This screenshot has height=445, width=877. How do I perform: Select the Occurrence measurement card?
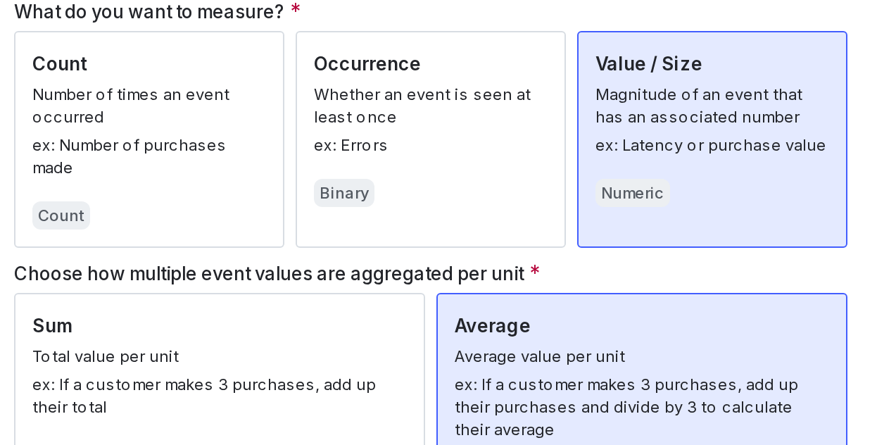(430, 139)
